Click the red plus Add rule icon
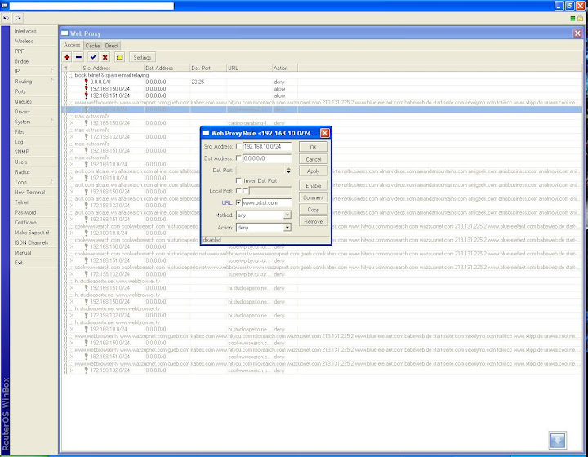Viewport: 588px width, 457px height. 67,57
